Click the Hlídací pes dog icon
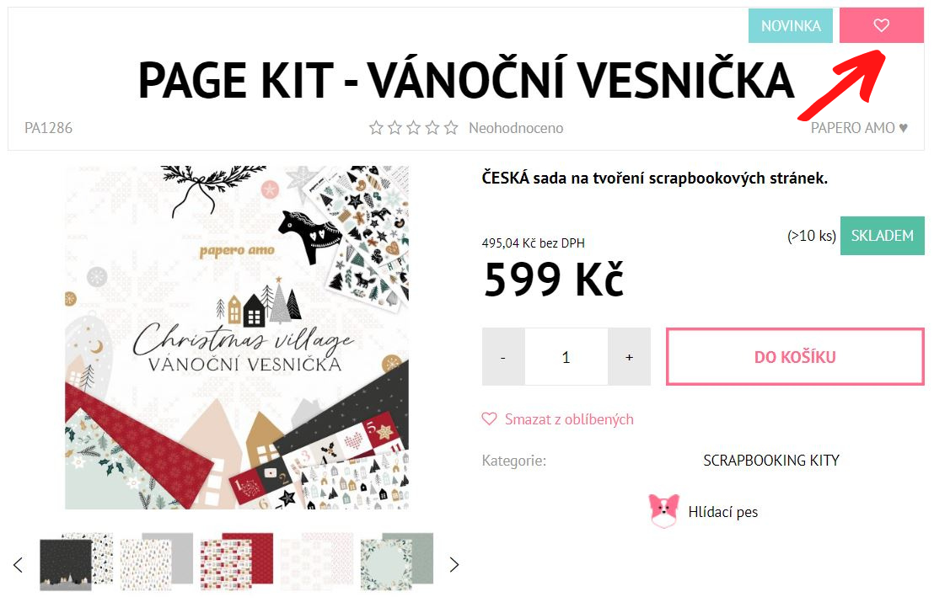This screenshot has height=613, width=934. click(x=663, y=511)
